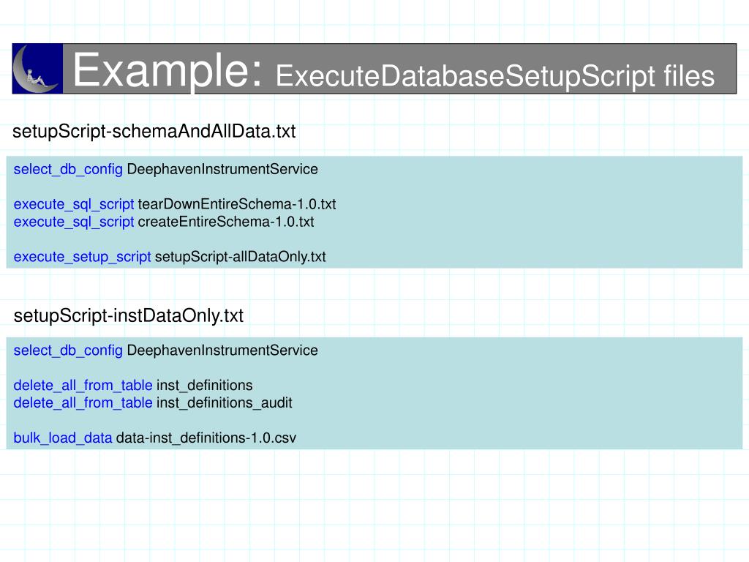This screenshot has height=562, width=749.
Task: Click the setupScript-schemaAndAllData.txt heading
Action: click(154, 132)
